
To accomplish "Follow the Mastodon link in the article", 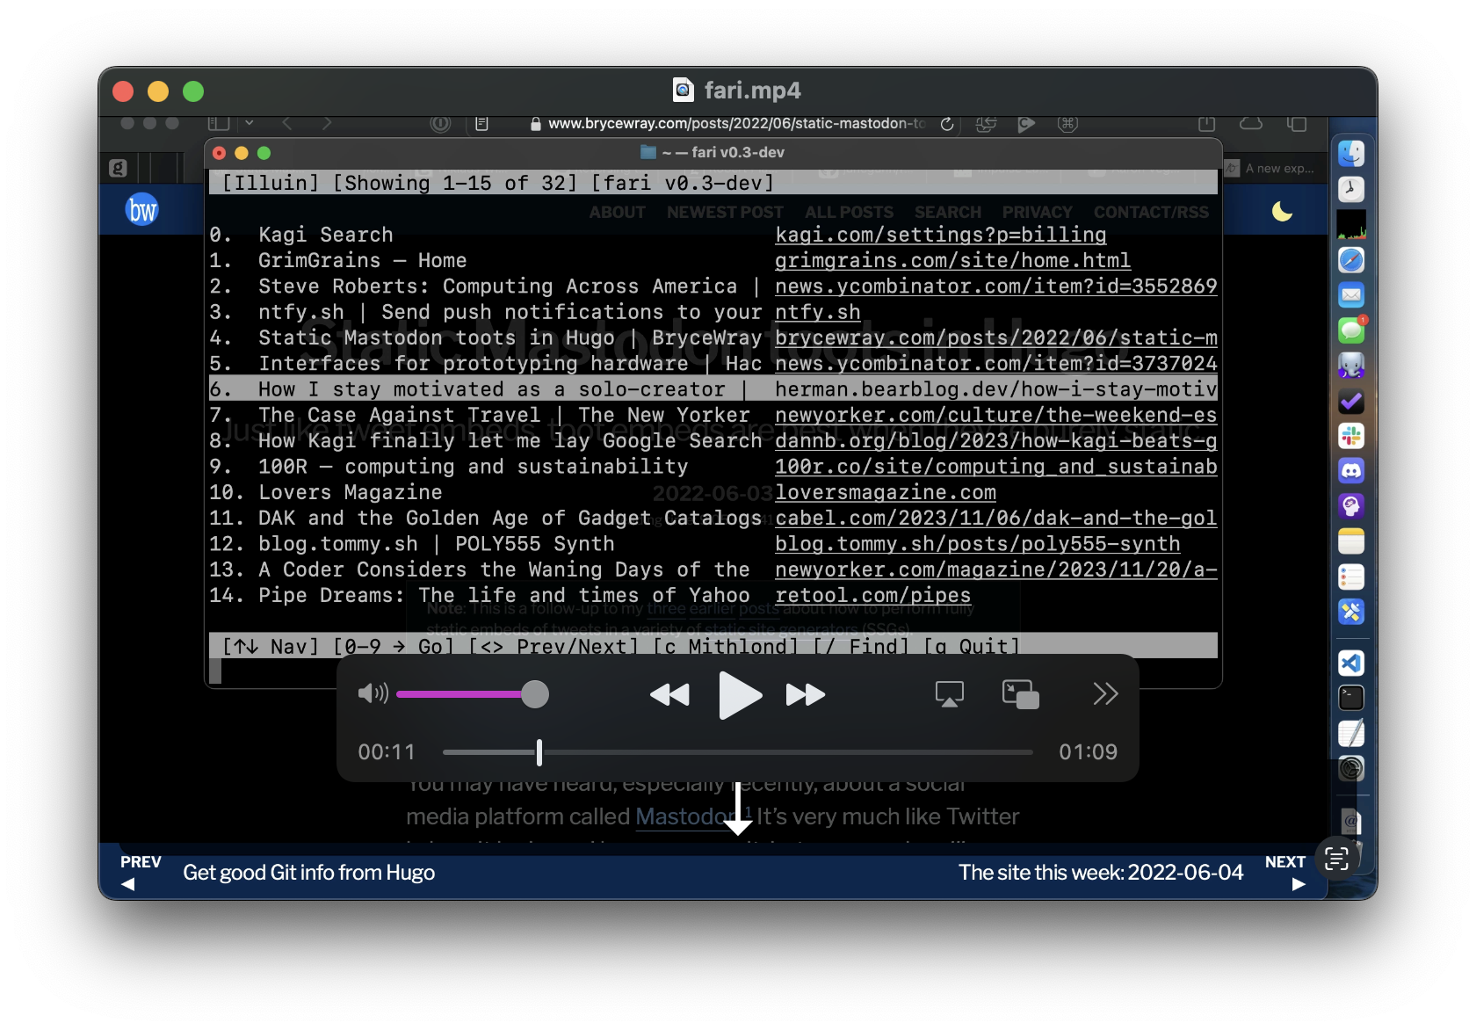I will [x=686, y=816].
